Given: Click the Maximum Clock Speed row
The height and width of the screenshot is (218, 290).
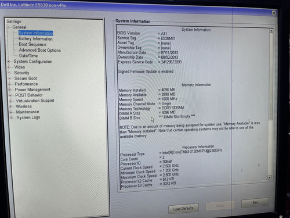Looking at the screenshot, I should pos(150,176).
